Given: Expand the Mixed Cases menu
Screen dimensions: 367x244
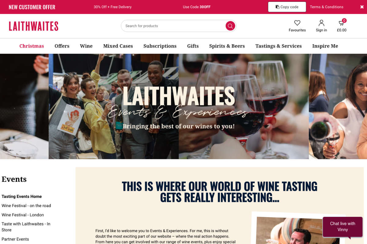Looking at the screenshot, I should click(x=118, y=46).
